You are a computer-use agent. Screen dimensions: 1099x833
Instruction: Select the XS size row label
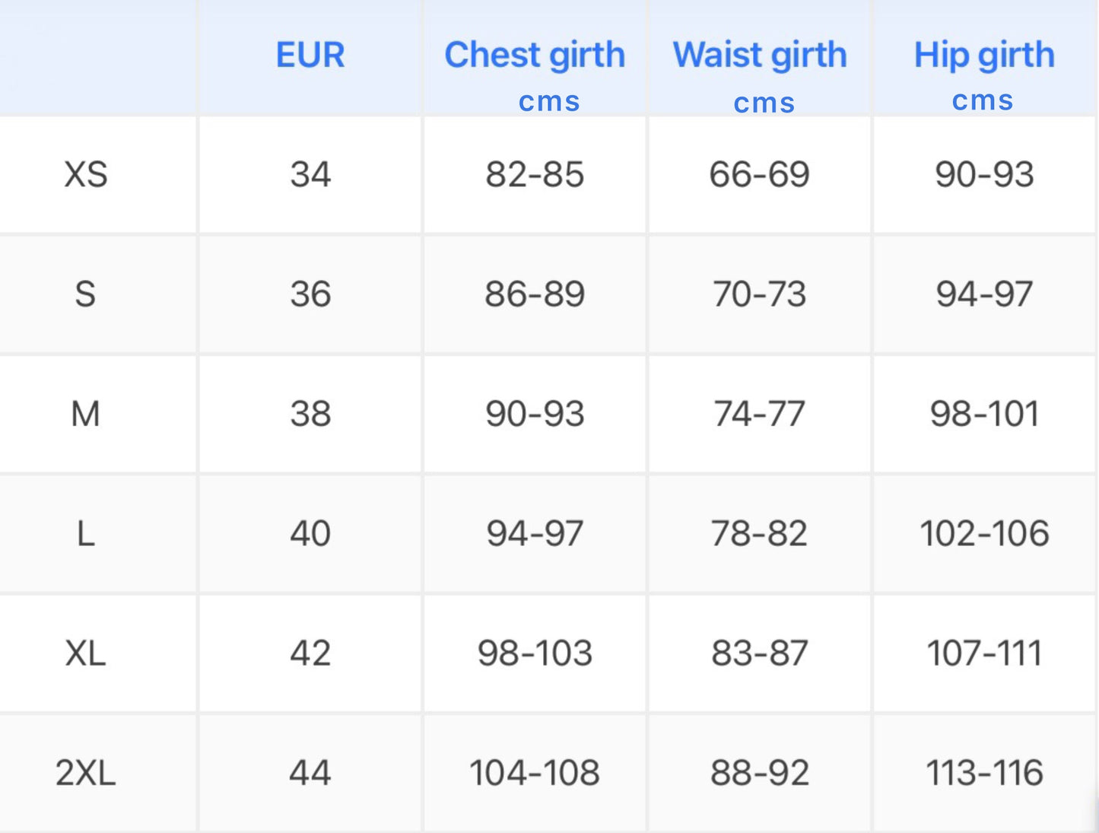(x=86, y=175)
